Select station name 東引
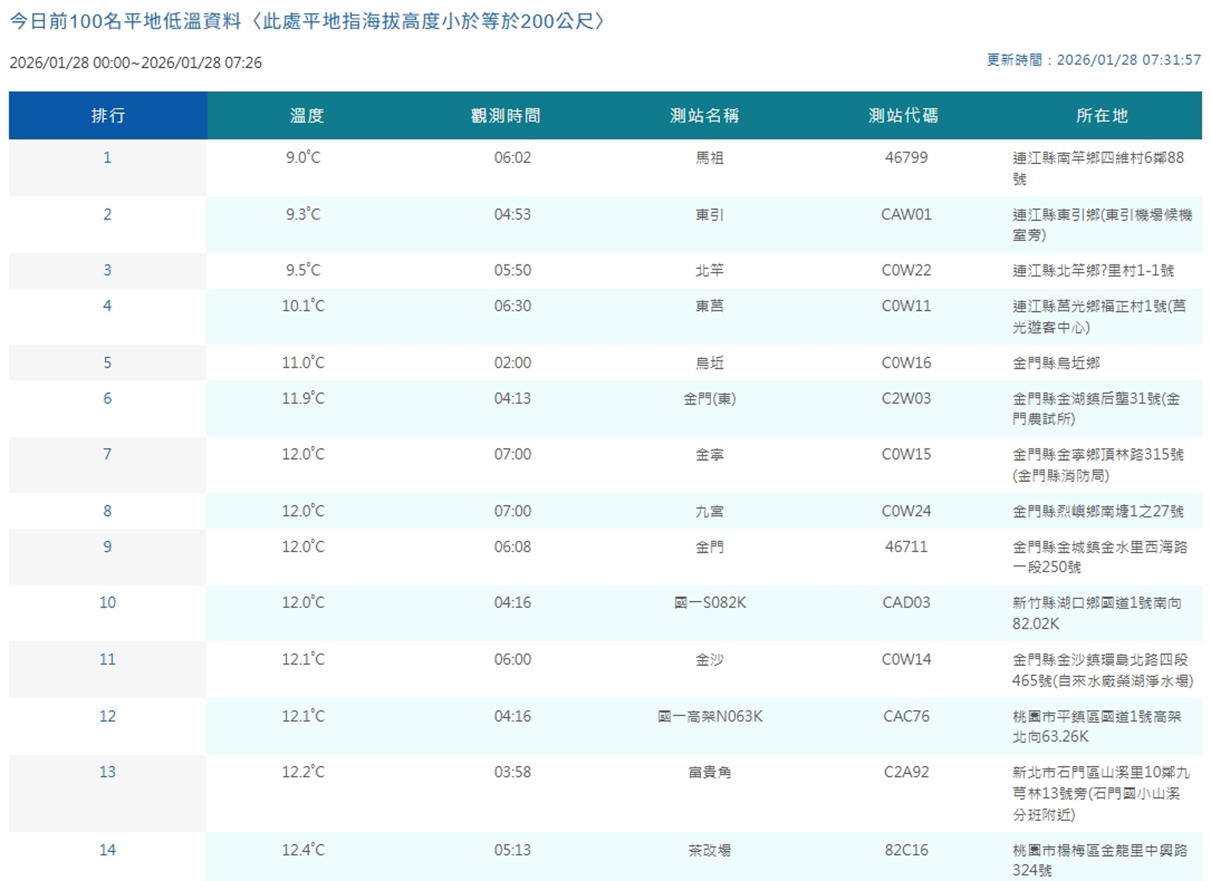Viewport: 1211px width, 881px height. [x=709, y=214]
